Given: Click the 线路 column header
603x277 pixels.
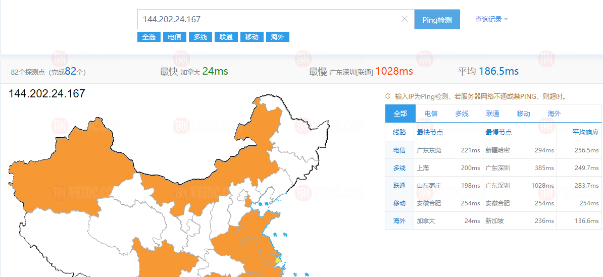Looking at the screenshot, I should click(x=399, y=132).
